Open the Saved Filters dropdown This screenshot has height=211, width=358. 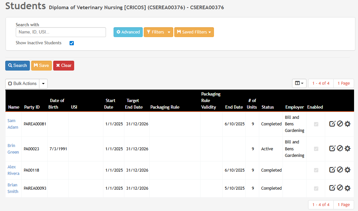pyautogui.click(x=194, y=32)
